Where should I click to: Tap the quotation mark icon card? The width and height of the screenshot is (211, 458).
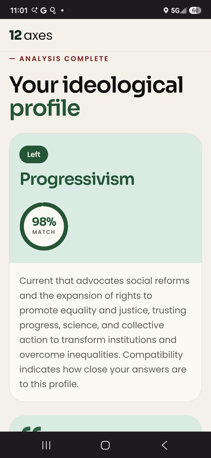pos(105,424)
